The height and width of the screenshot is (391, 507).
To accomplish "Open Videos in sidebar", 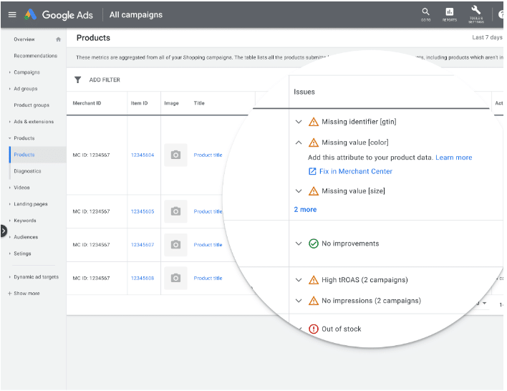I will (21, 188).
